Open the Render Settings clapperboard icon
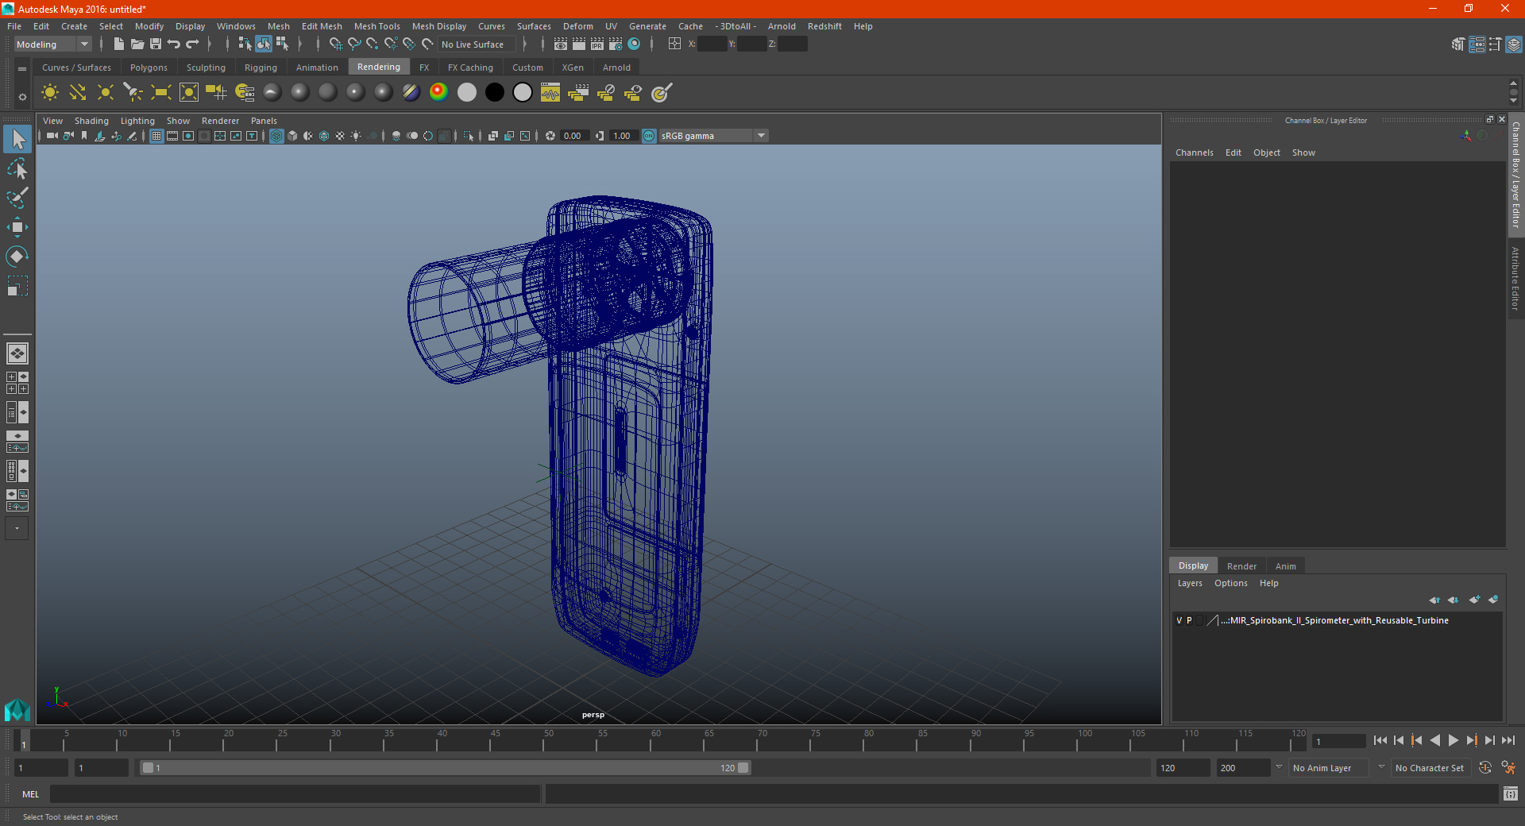 coord(616,44)
